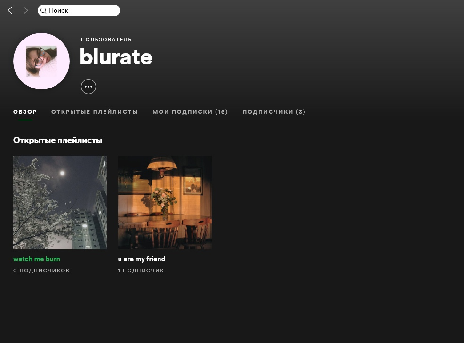Click the magnifier icon in search box

43,11
